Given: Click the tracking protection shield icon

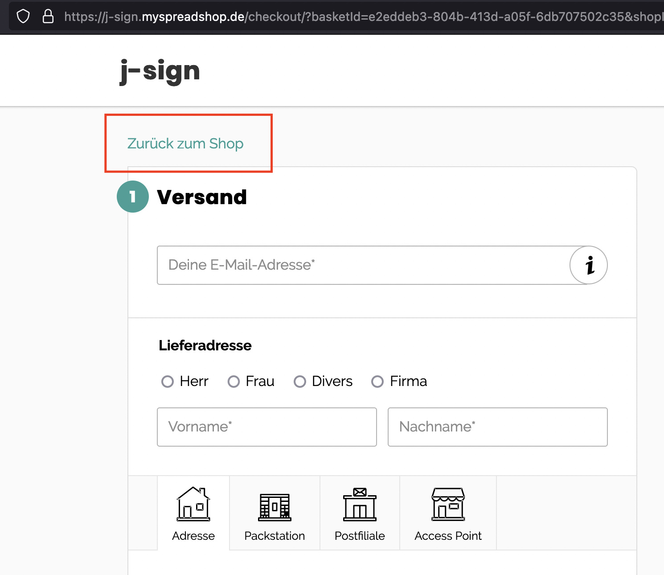Looking at the screenshot, I should [x=23, y=16].
